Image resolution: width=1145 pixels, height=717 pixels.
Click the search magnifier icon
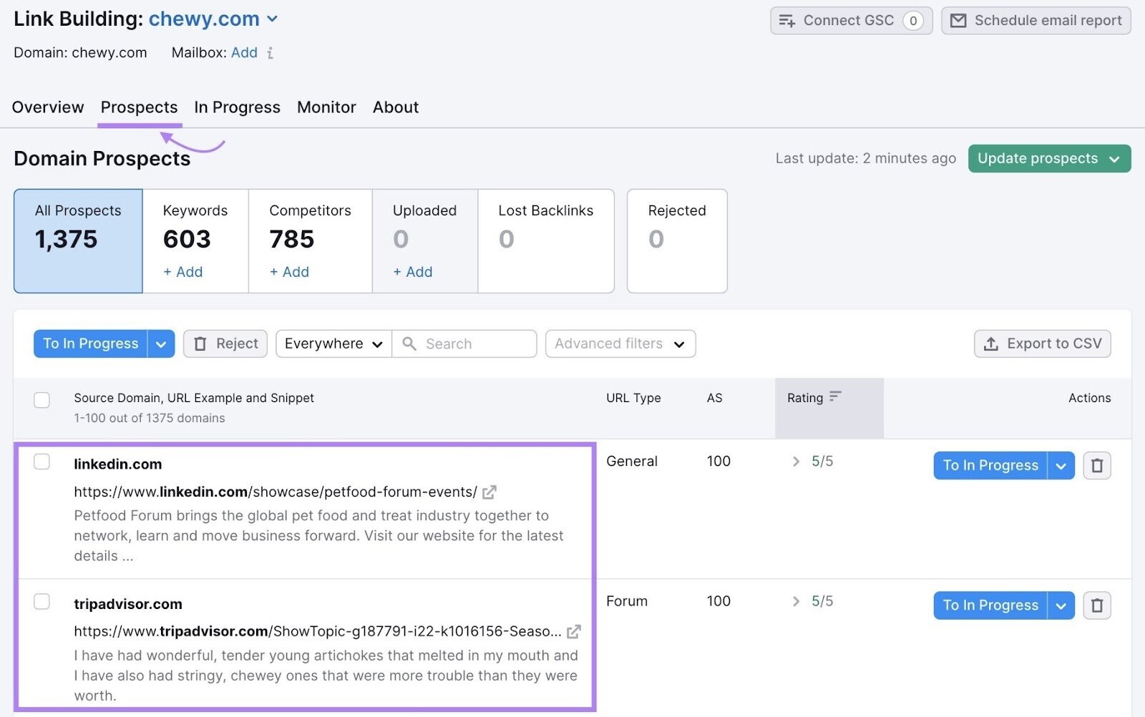(x=409, y=343)
